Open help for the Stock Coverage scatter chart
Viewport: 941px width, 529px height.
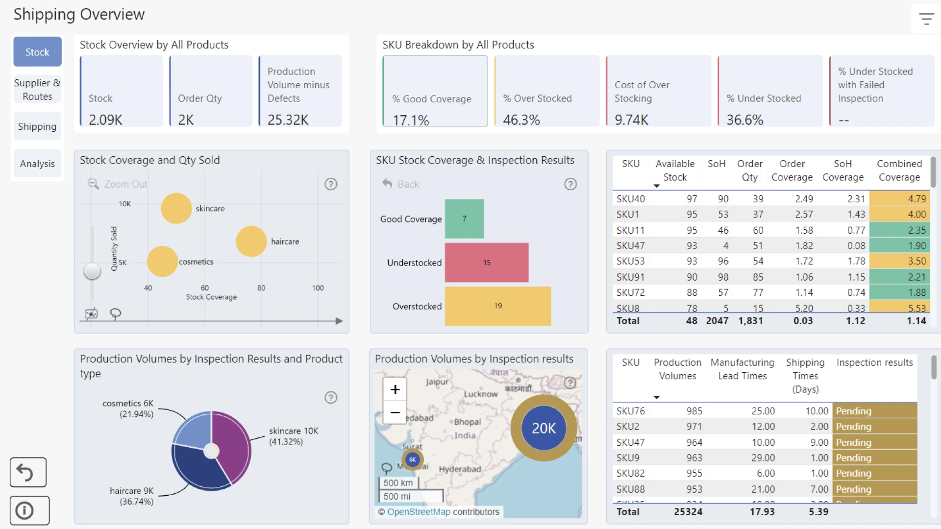(x=331, y=184)
